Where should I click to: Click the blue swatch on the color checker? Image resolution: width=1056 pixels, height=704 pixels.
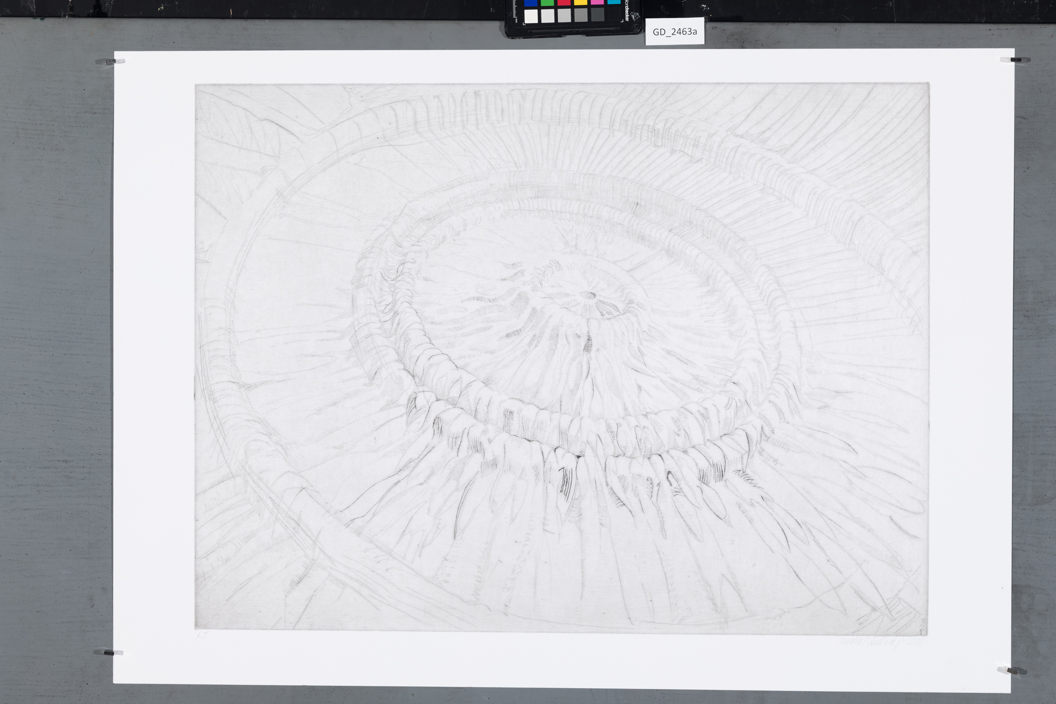[x=531, y=3]
